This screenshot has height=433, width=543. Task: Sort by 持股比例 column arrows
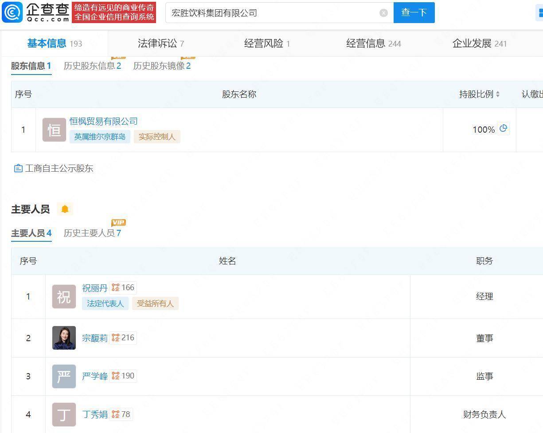coord(498,94)
